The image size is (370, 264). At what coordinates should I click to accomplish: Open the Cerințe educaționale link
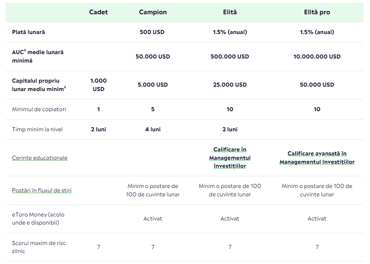[39, 158]
